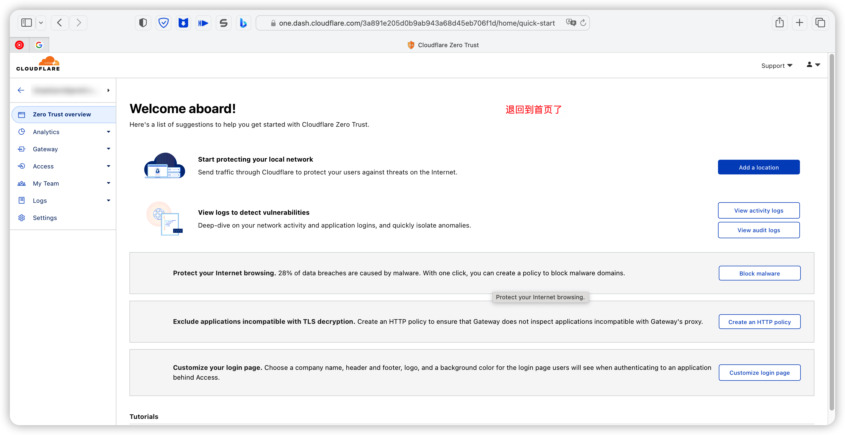Click the Safari sidebar toggle icon
Image resolution: width=845 pixels, height=435 pixels.
pyautogui.click(x=26, y=23)
